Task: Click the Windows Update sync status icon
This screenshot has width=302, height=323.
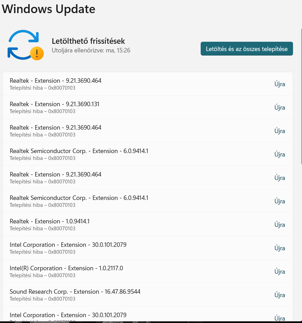Action: tap(26, 45)
